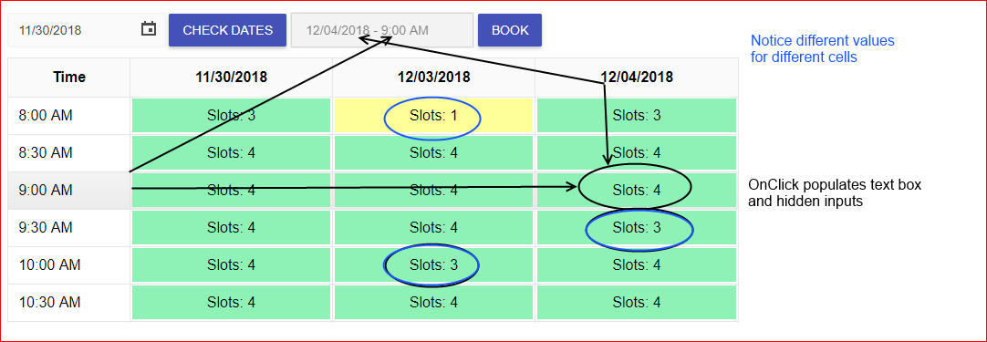Select 8:00 AM slot under 11/30/2018
Image resolution: width=987 pixels, height=342 pixels.
(231, 115)
